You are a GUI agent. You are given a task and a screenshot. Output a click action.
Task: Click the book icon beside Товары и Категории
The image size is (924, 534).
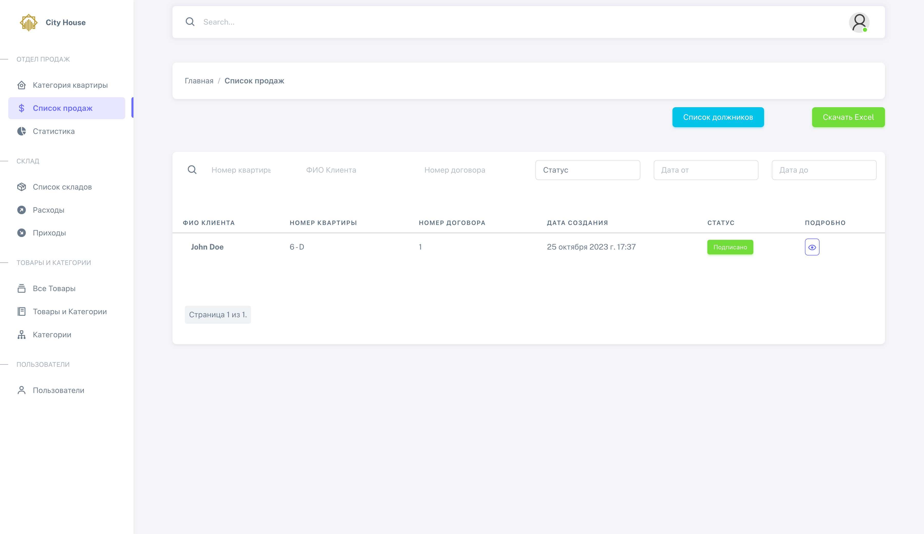click(22, 312)
